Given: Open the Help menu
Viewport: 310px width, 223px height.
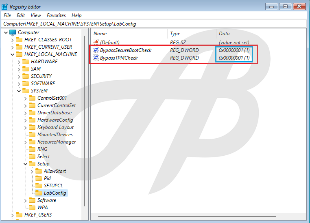Looking at the screenshot, I should (x=76, y=15).
